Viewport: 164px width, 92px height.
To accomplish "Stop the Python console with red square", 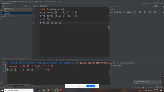I will point(3,65).
